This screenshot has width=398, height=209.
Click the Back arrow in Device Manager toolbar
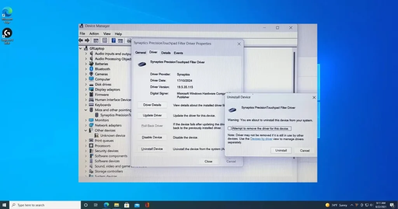click(81, 40)
